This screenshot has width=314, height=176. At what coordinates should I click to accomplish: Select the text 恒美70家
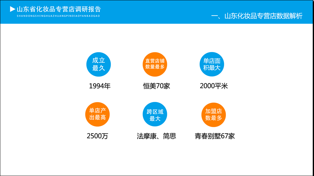[x=157, y=86]
